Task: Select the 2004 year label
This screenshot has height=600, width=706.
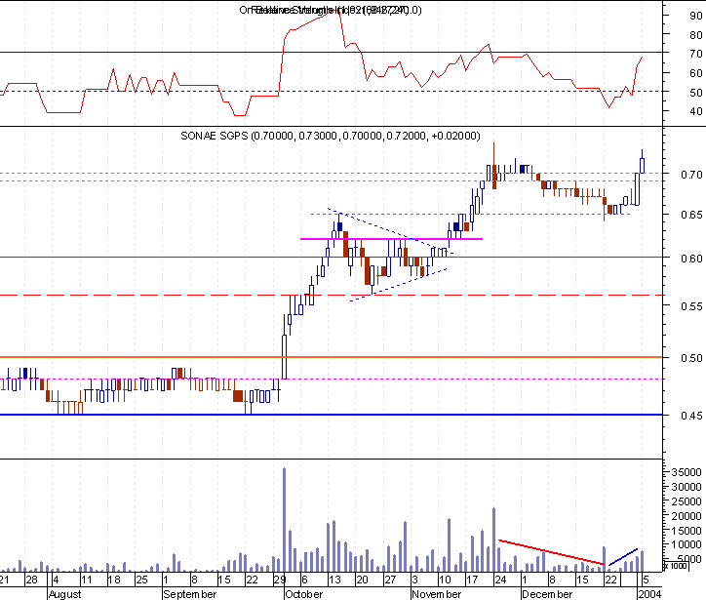Action: coord(649,594)
